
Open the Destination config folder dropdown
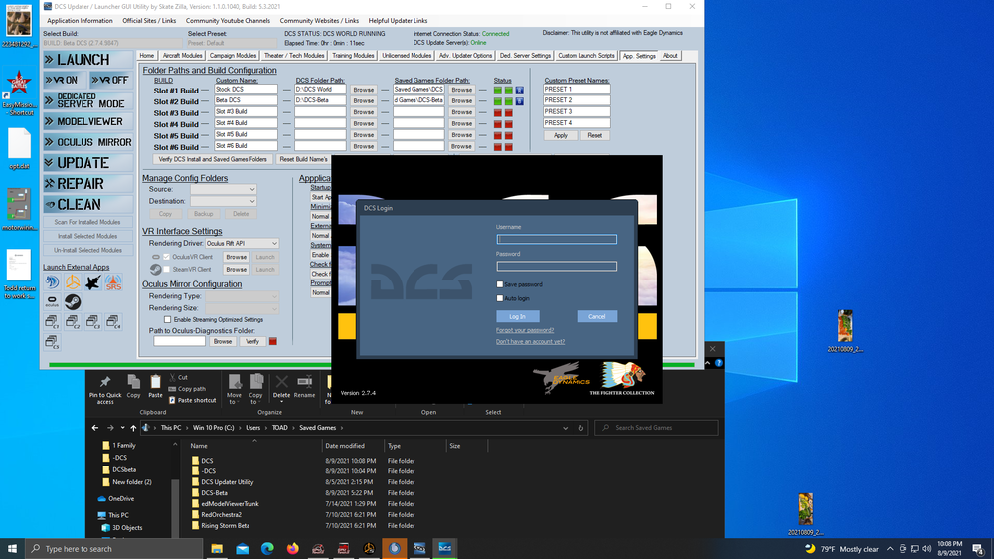223,201
